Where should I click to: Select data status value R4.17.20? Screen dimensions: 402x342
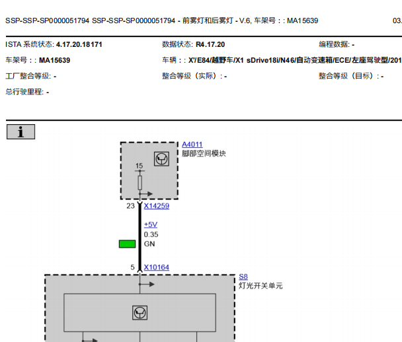(x=210, y=44)
